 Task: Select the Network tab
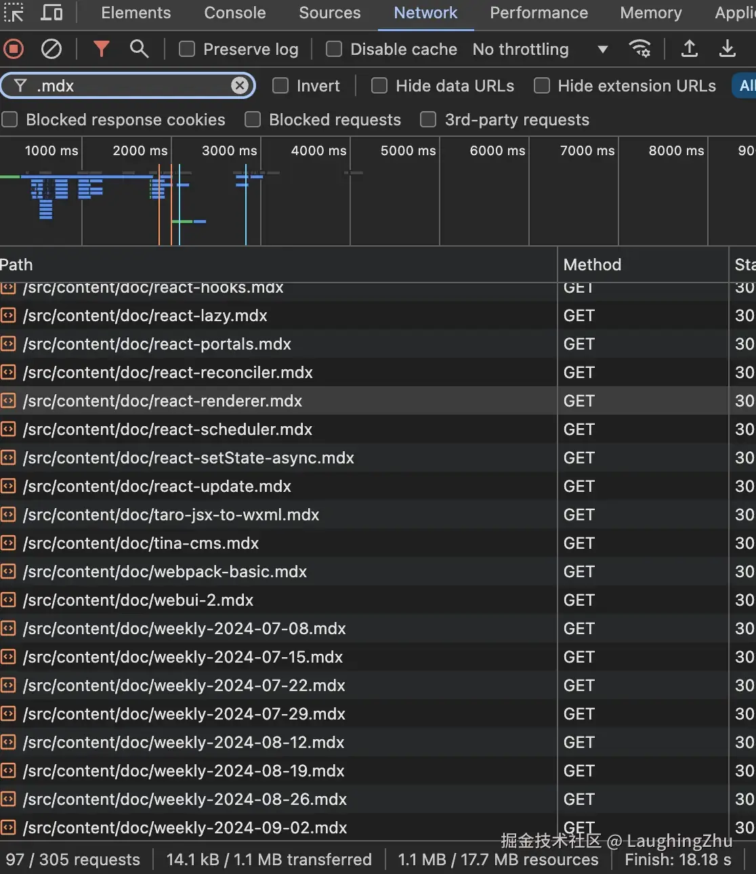(425, 13)
